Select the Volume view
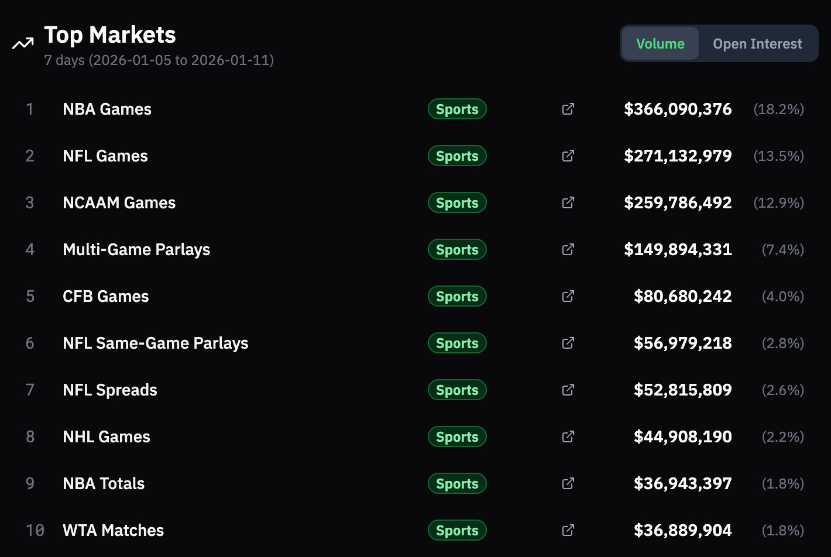 [660, 44]
